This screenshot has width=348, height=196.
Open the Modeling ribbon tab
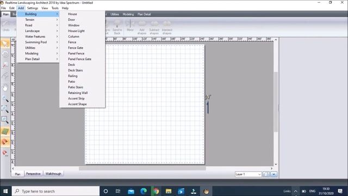pos(128,14)
